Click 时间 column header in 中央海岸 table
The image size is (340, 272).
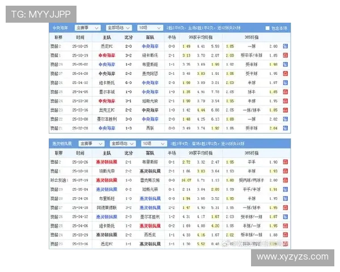click(x=80, y=37)
